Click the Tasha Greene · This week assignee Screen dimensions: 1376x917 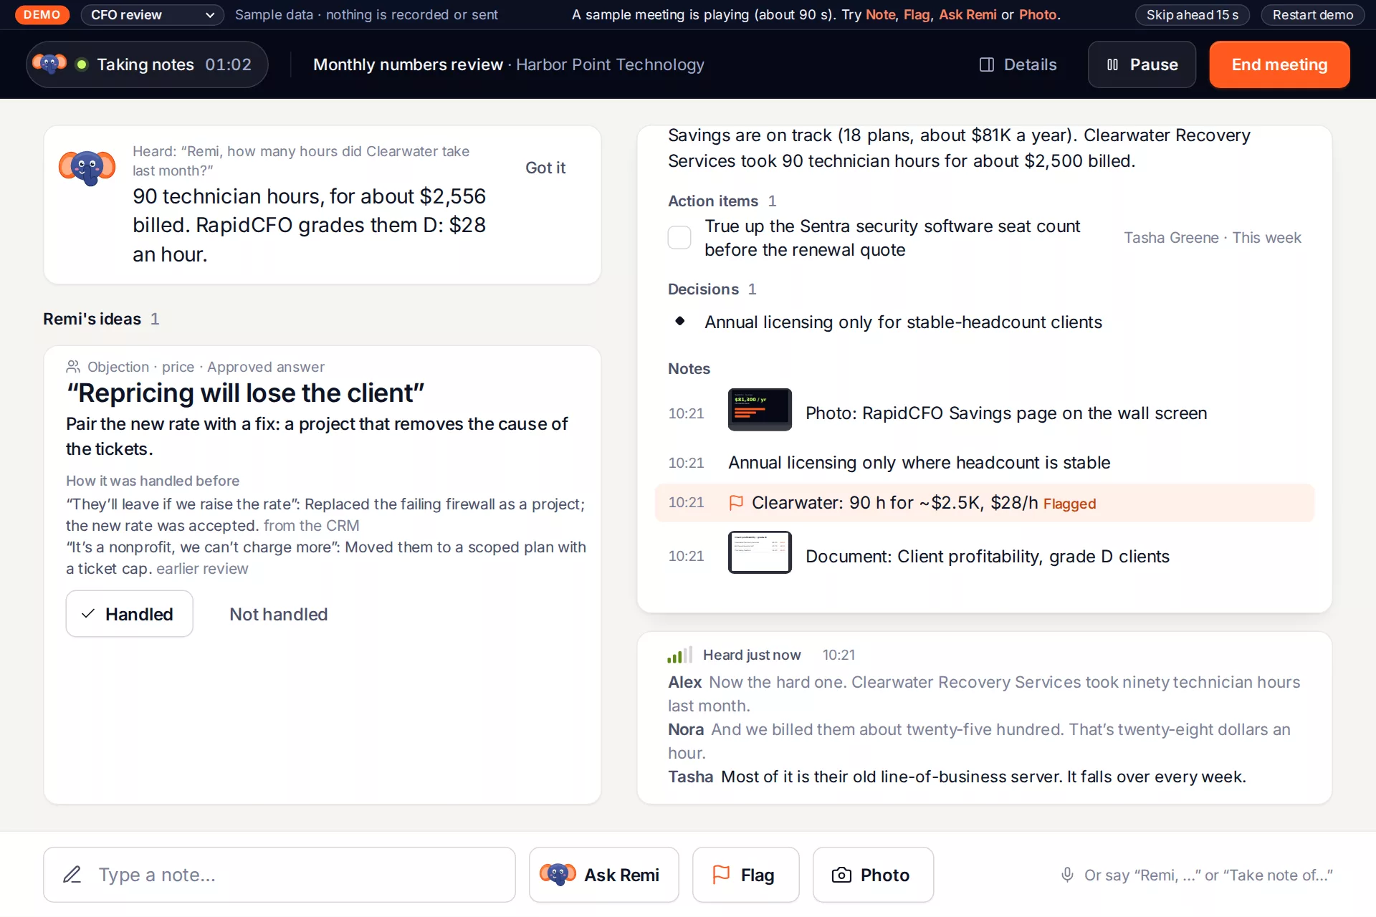1212,238
